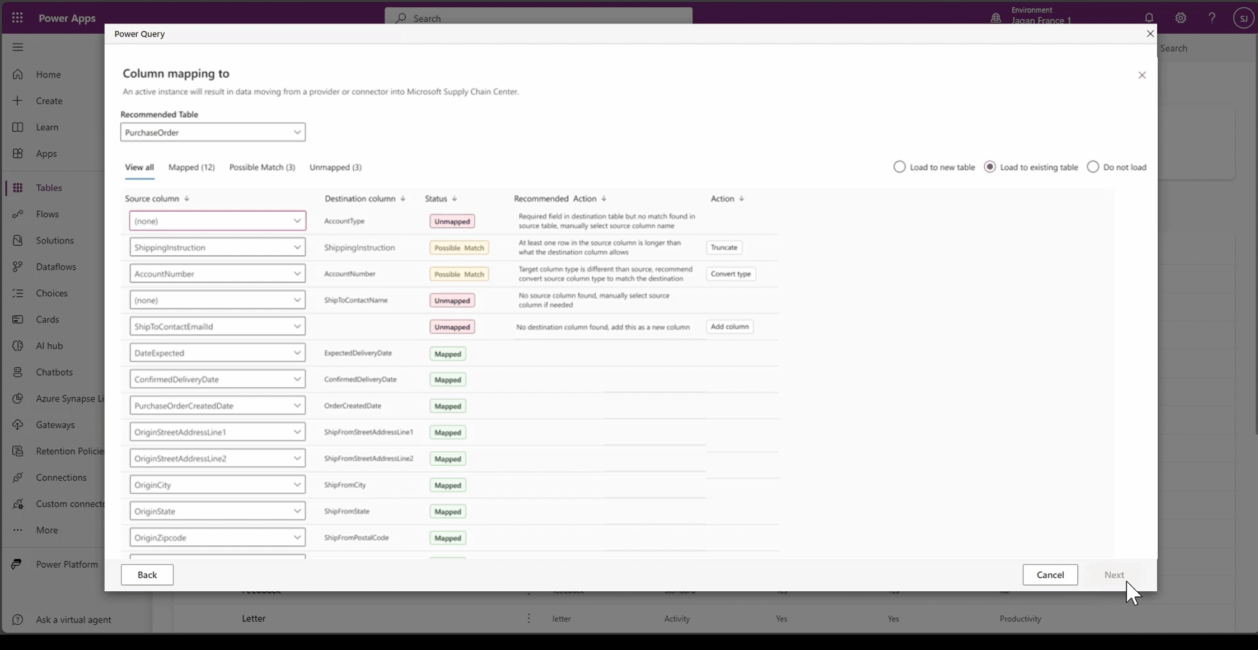Open OriginState source column dropdown
Viewport: 1258px width, 650px height.
[217, 511]
